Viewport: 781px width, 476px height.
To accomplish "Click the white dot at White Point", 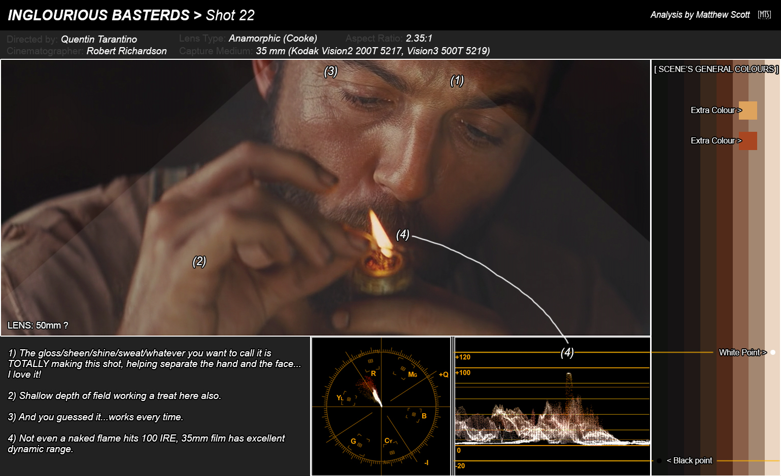I will (x=773, y=352).
